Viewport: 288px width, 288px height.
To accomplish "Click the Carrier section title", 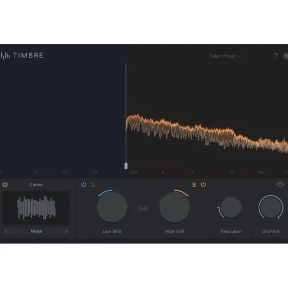I will point(36,184).
